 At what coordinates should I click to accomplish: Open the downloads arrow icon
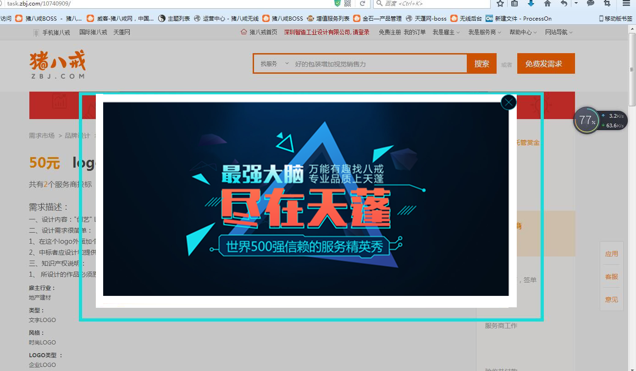[x=531, y=3]
